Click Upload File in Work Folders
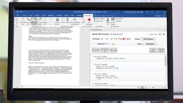The height and width of the screenshot is (103, 183). 98,21
